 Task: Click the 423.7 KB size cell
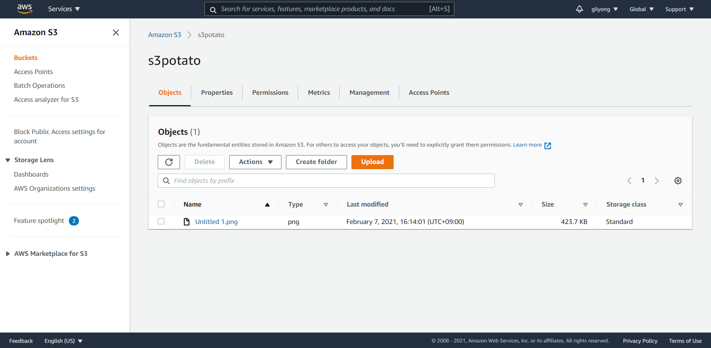tap(574, 222)
